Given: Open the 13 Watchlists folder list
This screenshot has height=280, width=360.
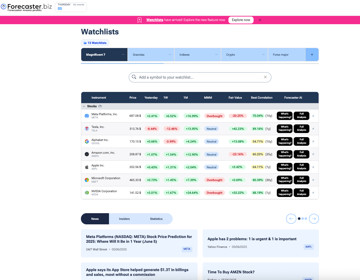Looking at the screenshot, I should [x=95, y=43].
